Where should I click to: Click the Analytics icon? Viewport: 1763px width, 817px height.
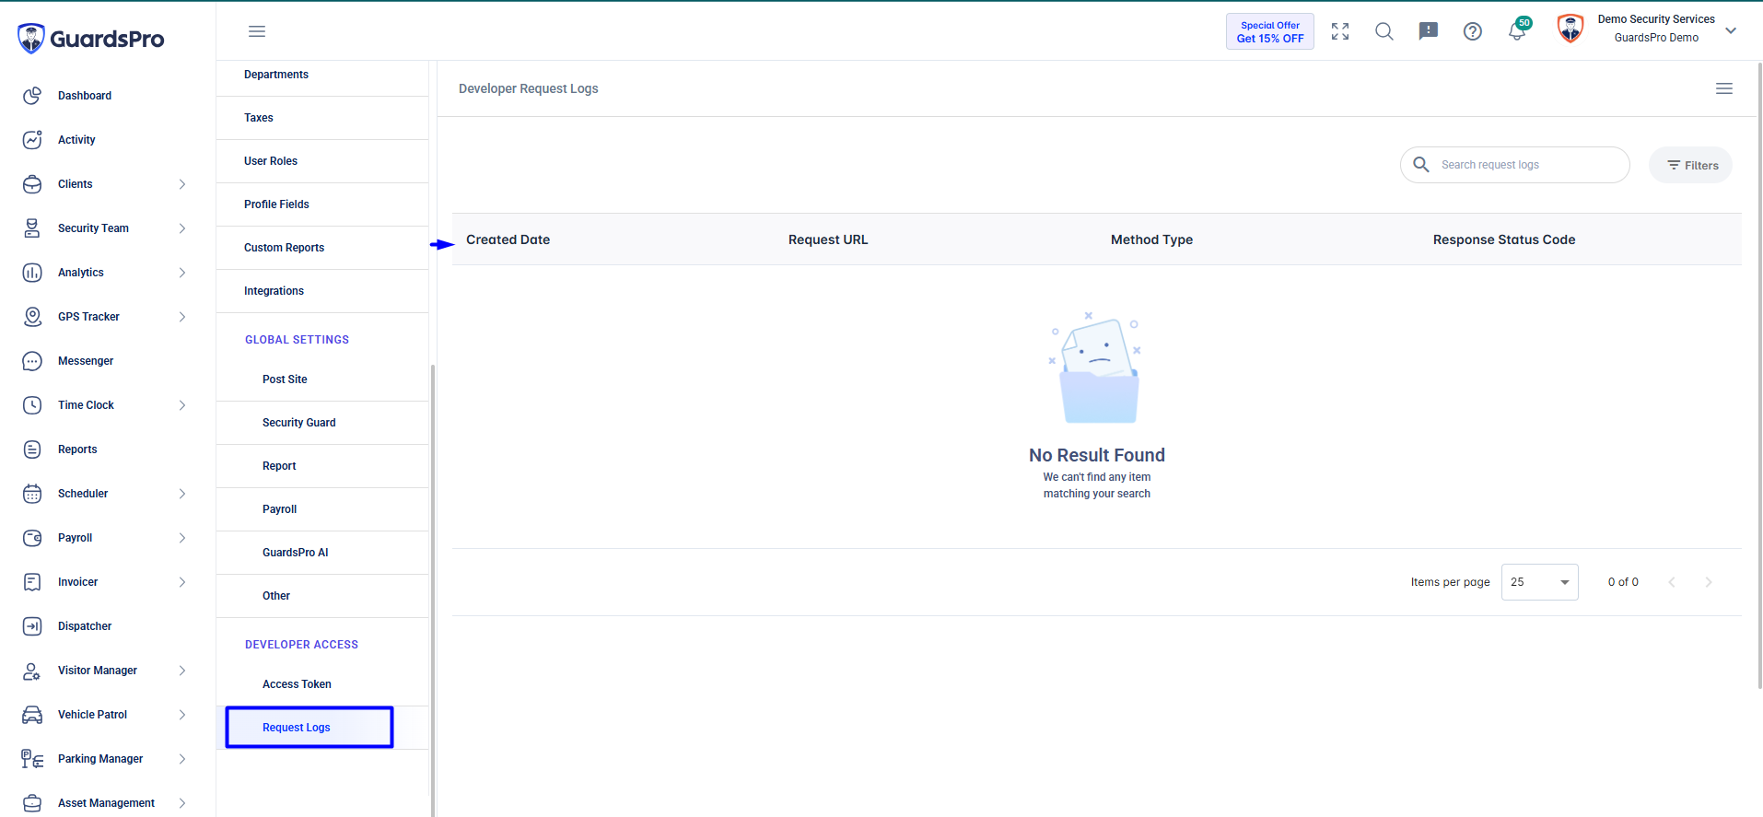pyautogui.click(x=32, y=273)
